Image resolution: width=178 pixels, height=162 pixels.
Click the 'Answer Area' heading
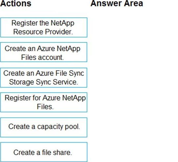pos(117,3)
